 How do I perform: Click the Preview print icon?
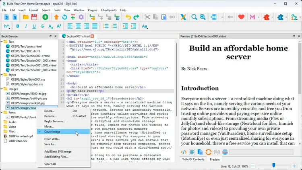[225, 152]
